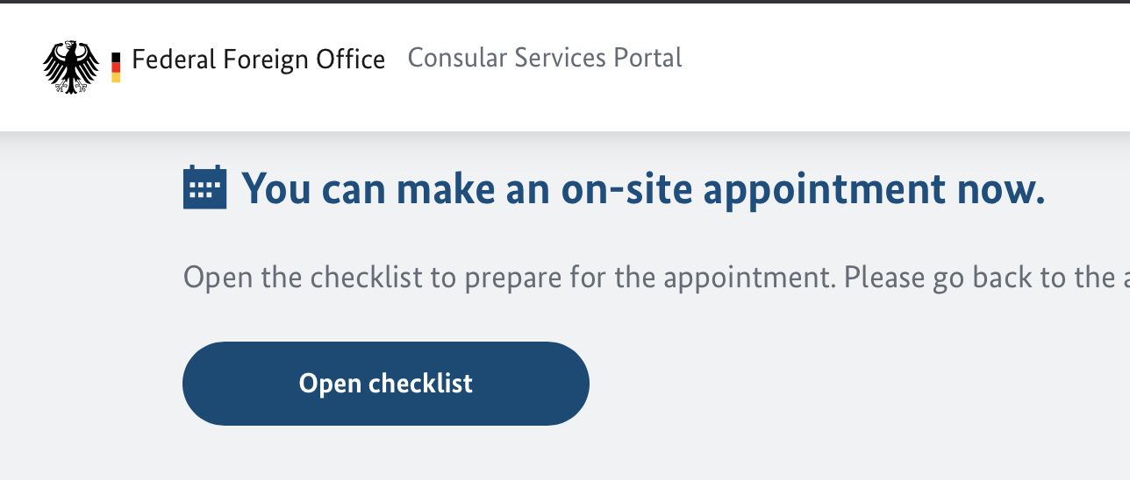The image size is (1130, 480).
Task: Click the German flag stripe icon
Action: pyautogui.click(x=116, y=67)
